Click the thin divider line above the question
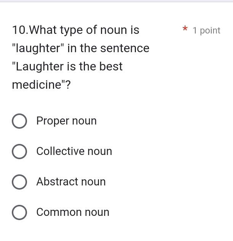Viewport: 233px width, 241px height. coord(116,2)
